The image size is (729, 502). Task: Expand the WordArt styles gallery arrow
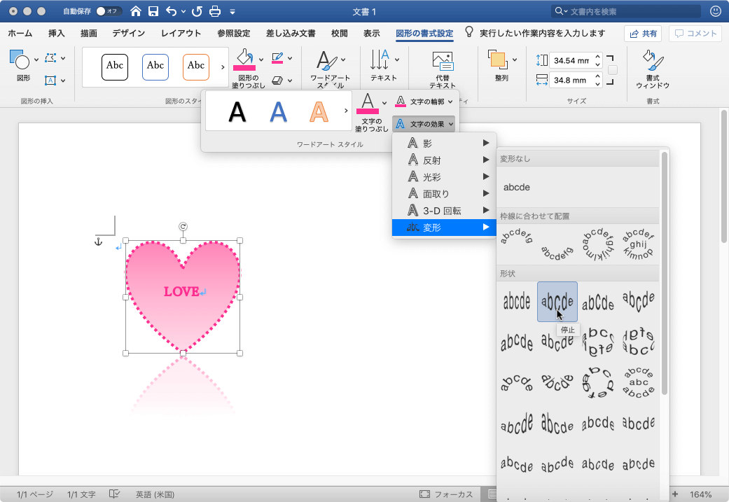pos(346,111)
